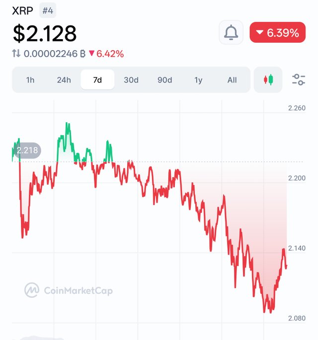318x340 pixels.
Task: Switch chart to 24h range
Action: point(64,79)
